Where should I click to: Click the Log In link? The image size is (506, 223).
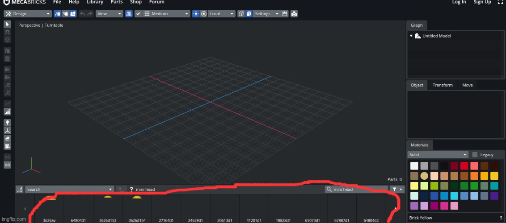[459, 2]
